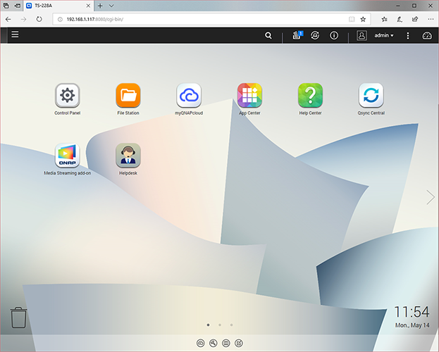Click the browser add notes pen icon

tap(400, 19)
